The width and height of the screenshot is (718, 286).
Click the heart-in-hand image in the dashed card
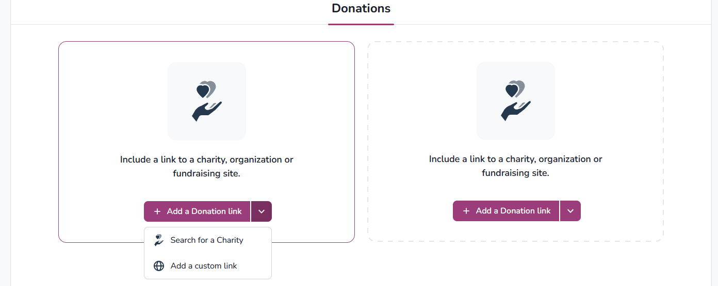(515, 101)
